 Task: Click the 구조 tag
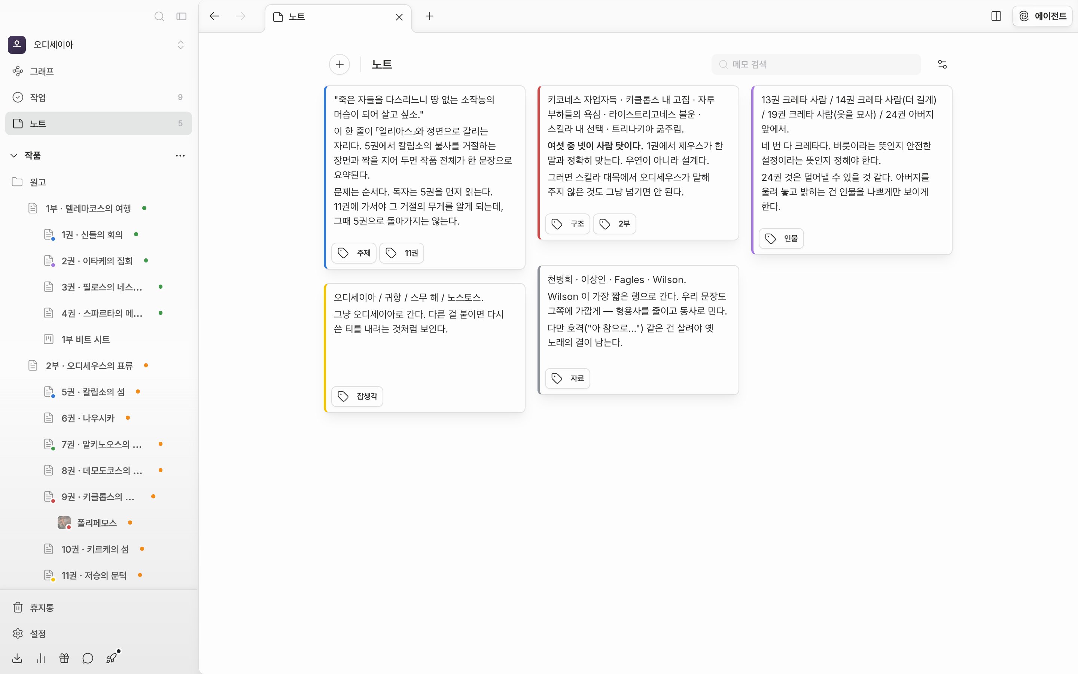567,224
